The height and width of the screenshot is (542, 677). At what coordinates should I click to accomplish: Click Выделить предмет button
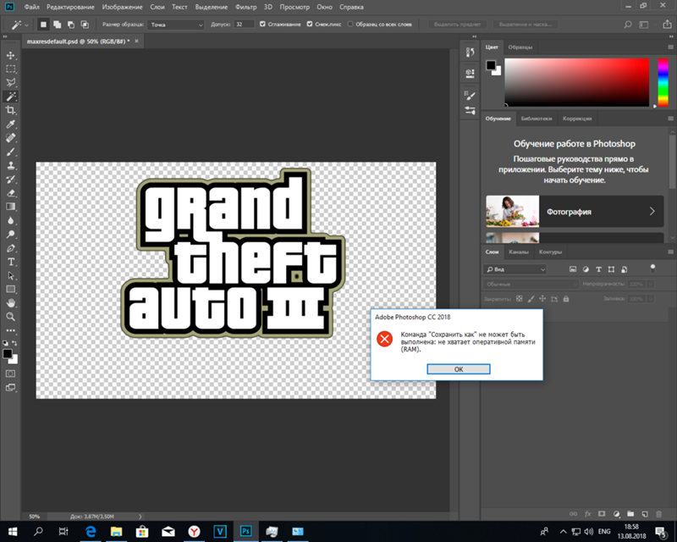pos(457,25)
